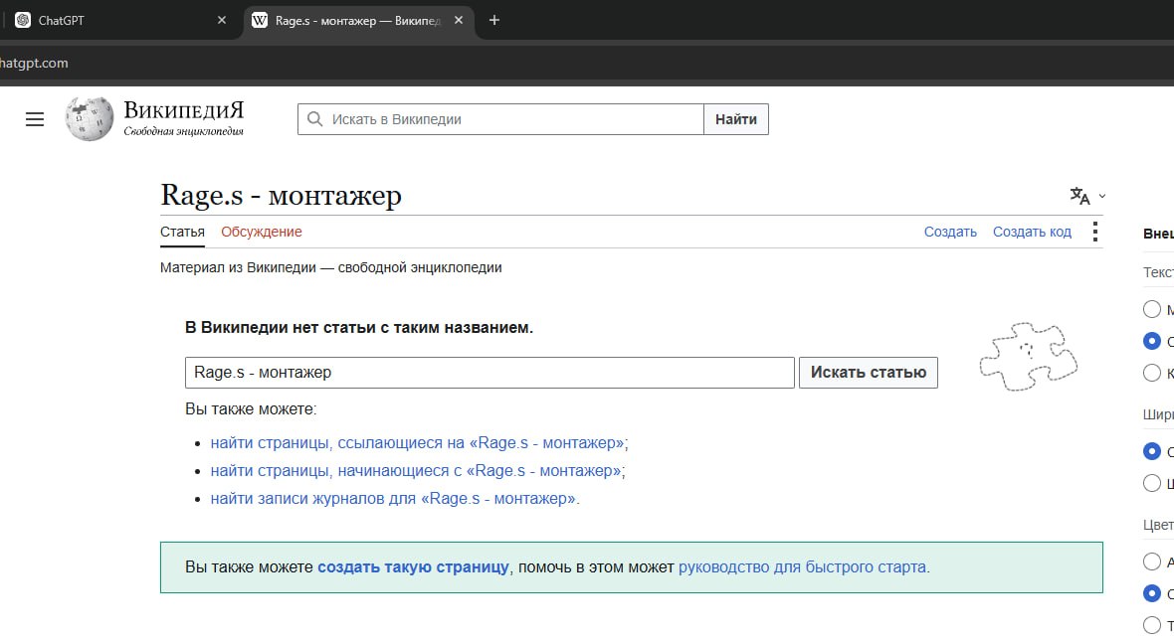
Task: Click the magnifier icon in search box
Action: pos(315,119)
